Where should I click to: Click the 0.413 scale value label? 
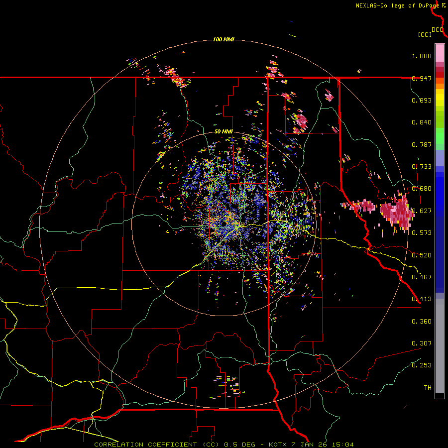click(422, 299)
